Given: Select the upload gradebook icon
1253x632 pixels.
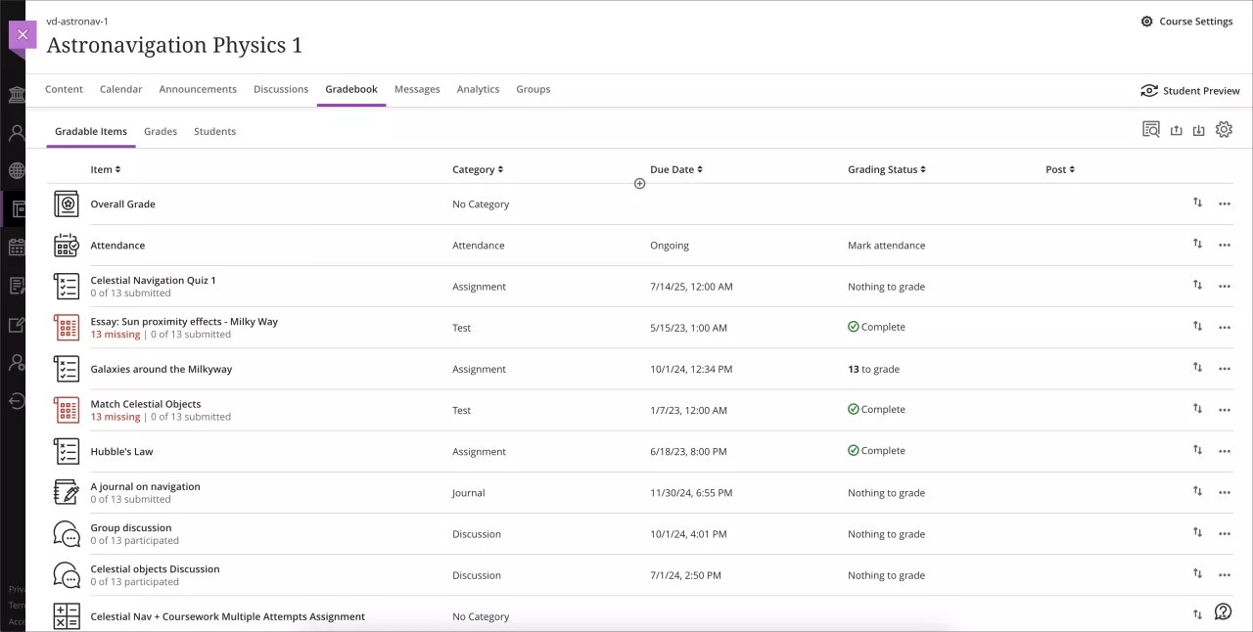Looking at the screenshot, I should pyautogui.click(x=1176, y=128).
